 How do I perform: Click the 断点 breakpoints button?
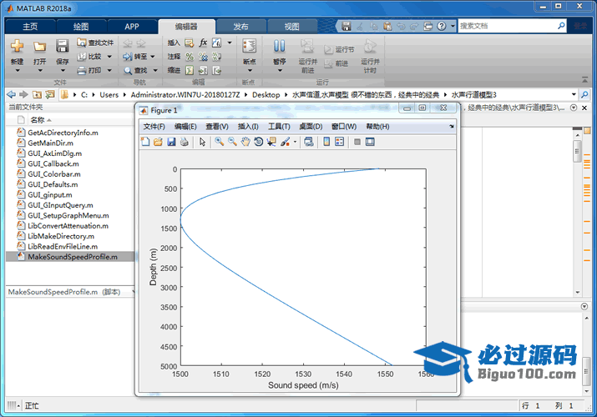(250, 55)
